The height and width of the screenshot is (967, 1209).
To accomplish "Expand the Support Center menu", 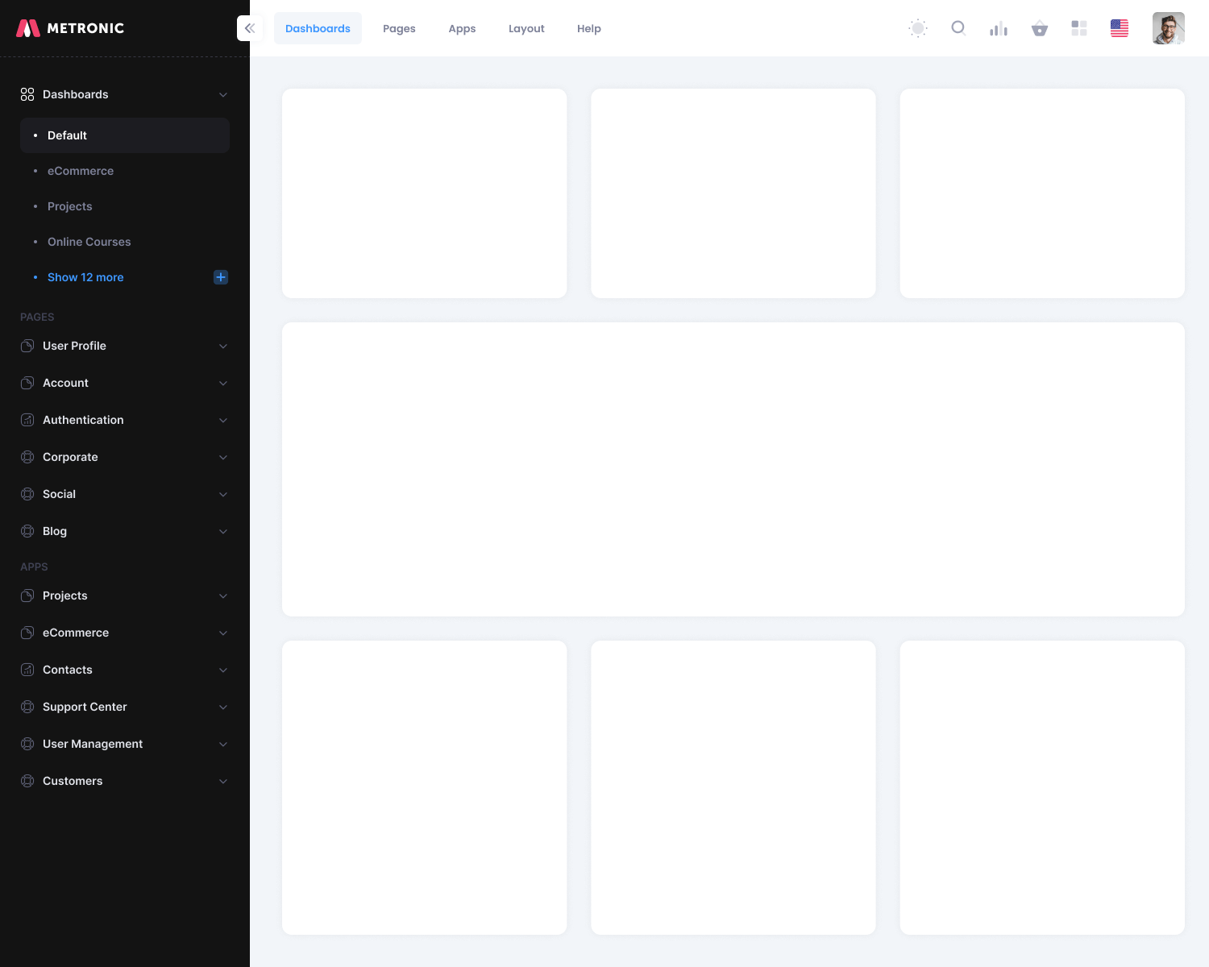I will [125, 707].
